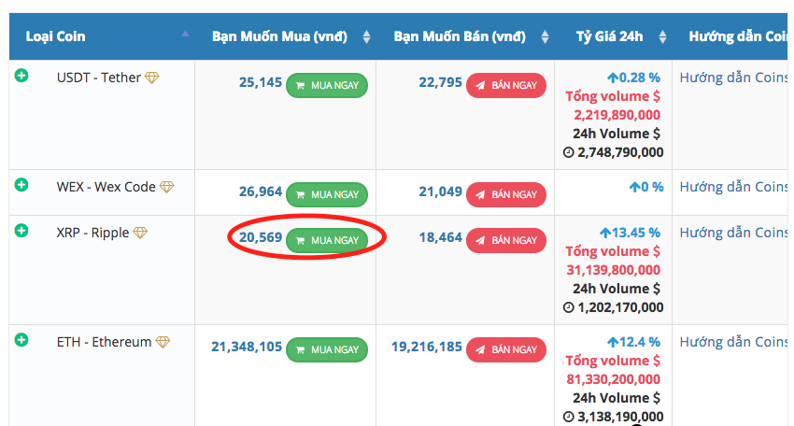794x426 pixels.
Task: Click MUA NGAY button for WEX
Action: click(x=327, y=194)
